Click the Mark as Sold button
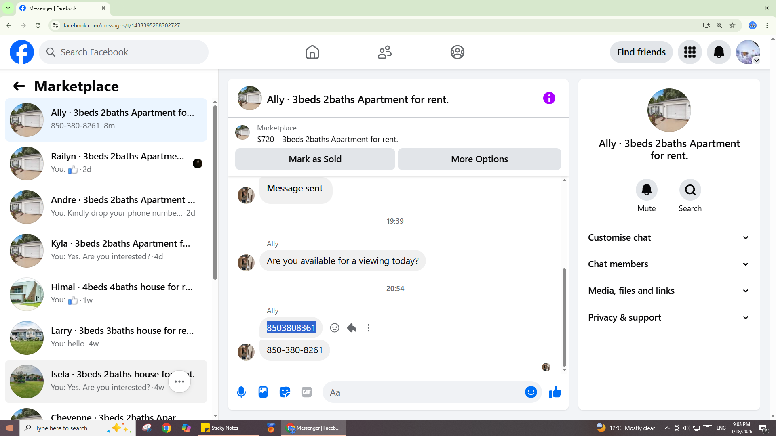Screen dimensions: 776x436 pyautogui.click(x=315, y=159)
